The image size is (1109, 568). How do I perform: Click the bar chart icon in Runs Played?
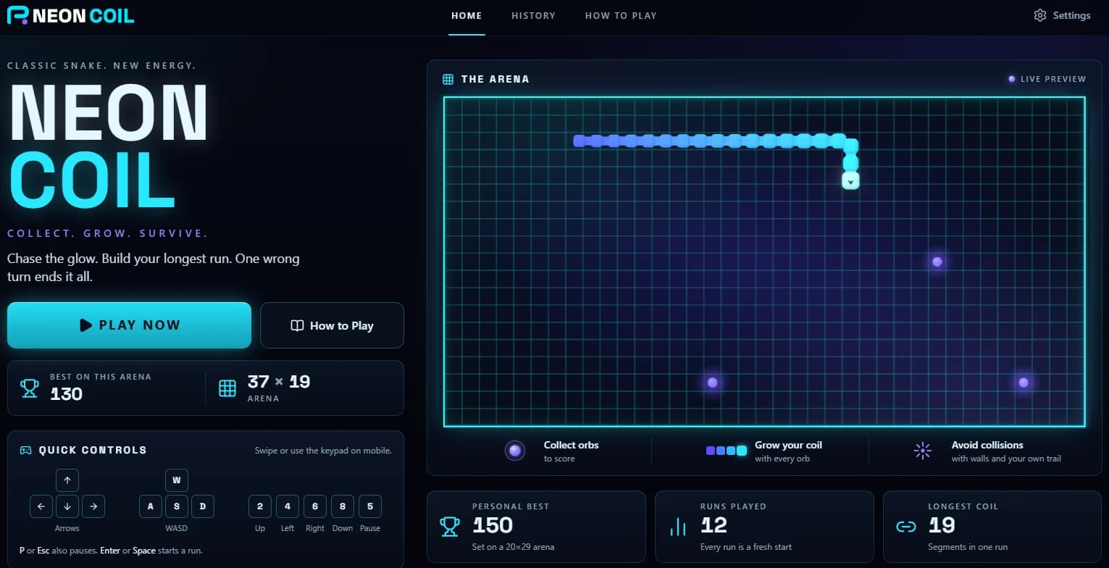pos(678,527)
